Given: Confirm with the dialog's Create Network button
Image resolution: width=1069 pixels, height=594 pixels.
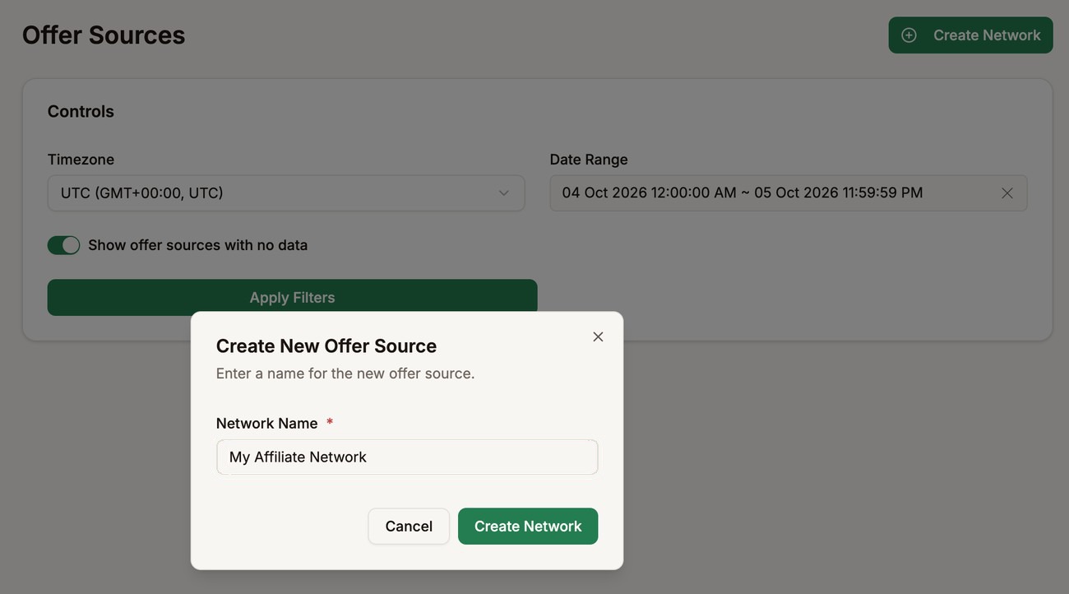Looking at the screenshot, I should [x=528, y=527].
